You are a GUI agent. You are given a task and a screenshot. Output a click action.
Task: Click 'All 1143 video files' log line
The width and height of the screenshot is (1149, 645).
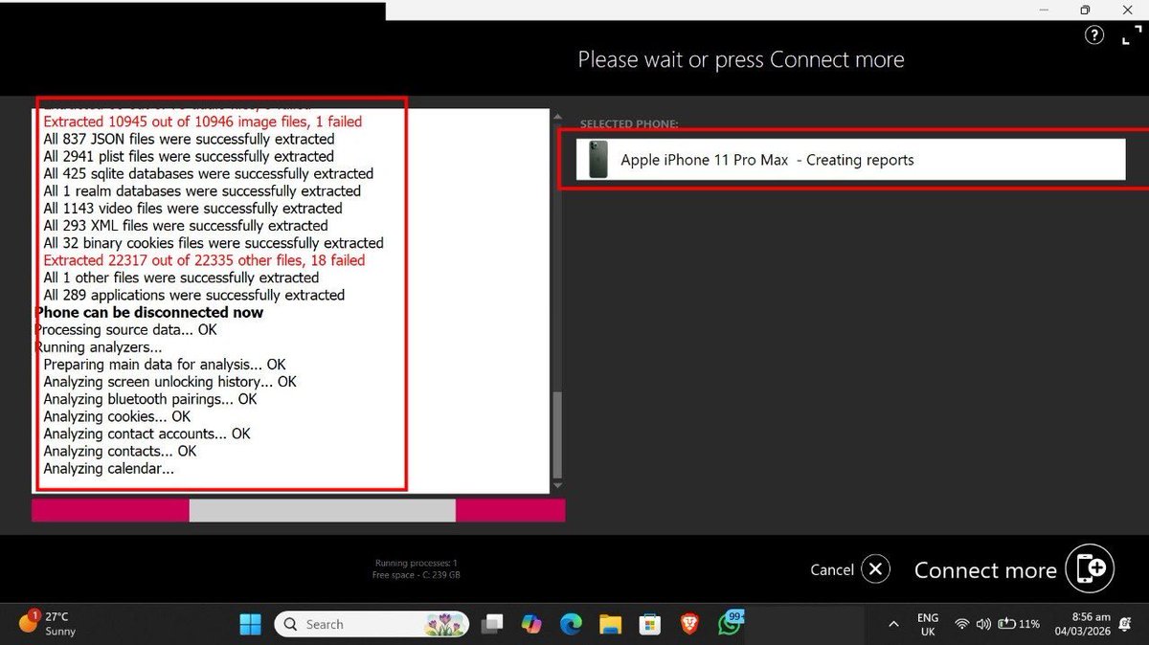(192, 208)
